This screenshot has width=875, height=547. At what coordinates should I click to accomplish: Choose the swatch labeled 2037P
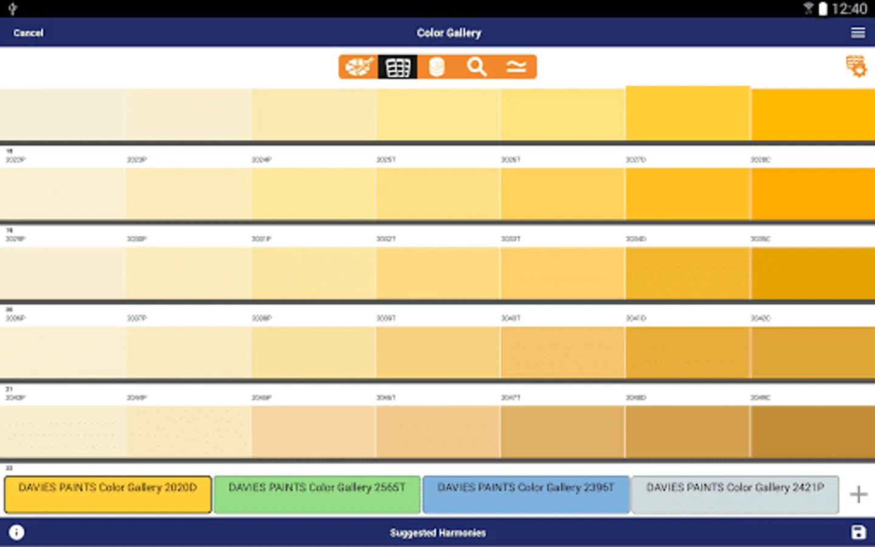tap(188, 353)
